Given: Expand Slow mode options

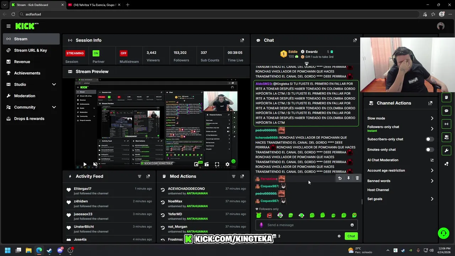Looking at the screenshot, I should coord(432,118).
